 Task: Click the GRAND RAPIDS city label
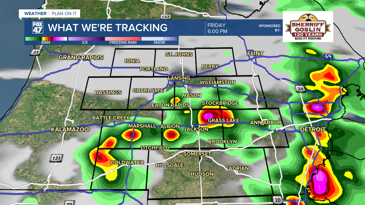tap(81, 58)
